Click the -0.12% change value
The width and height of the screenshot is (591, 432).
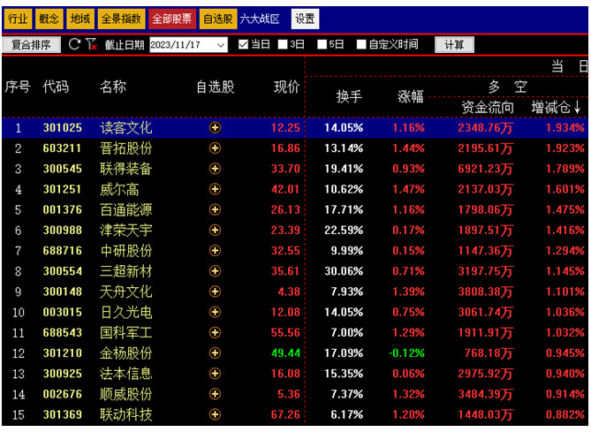(x=406, y=352)
